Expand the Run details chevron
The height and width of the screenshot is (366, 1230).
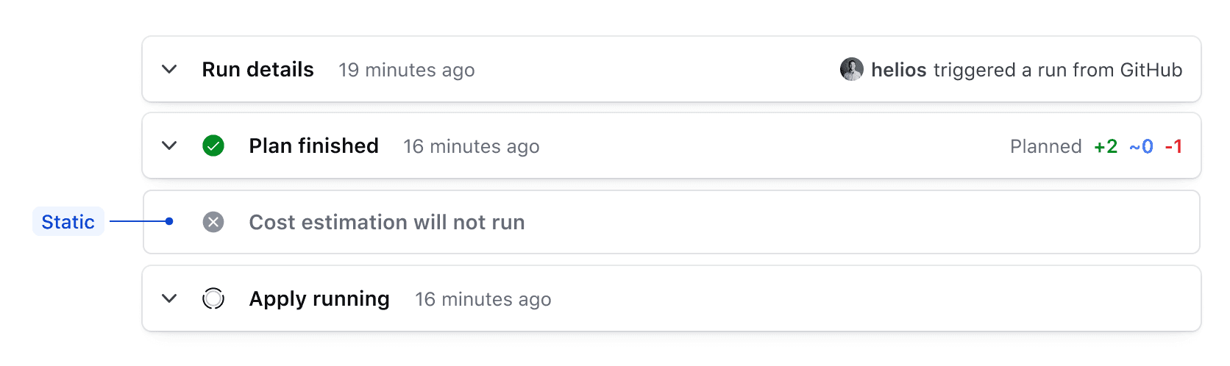pos(169,70)
